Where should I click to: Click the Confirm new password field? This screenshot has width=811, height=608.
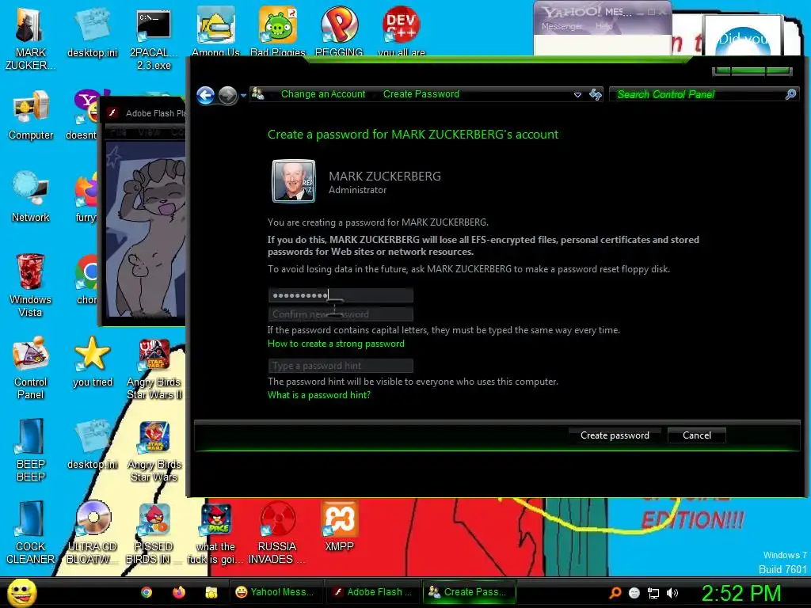[x=341, y=313]
